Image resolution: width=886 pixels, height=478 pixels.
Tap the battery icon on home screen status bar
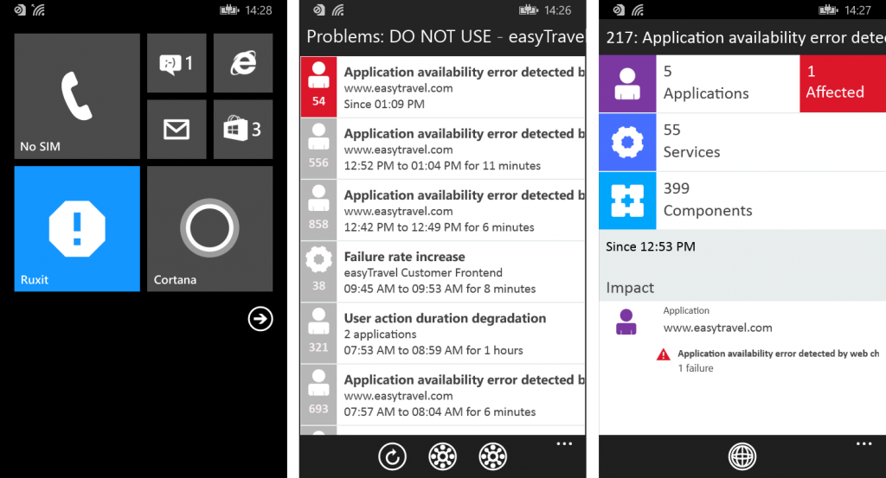coord(228,10)
